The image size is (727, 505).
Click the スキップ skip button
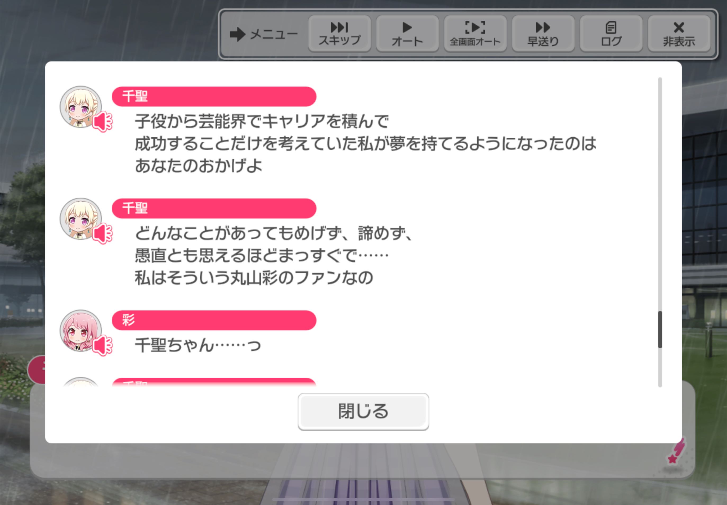[x=339, y=34]
